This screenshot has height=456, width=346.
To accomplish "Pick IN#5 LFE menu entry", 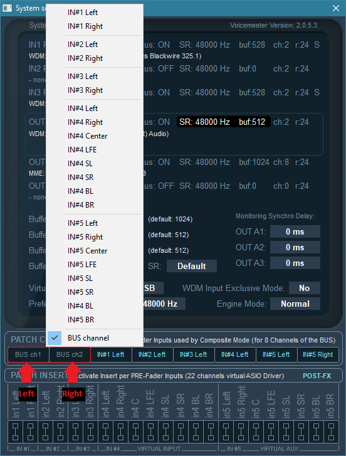I will click(x=95, y=264).
